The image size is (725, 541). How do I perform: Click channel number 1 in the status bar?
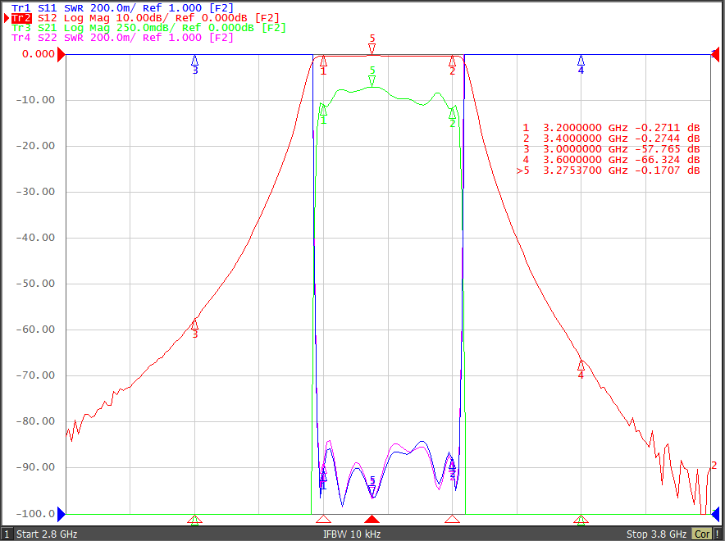[x=7, y=534]
